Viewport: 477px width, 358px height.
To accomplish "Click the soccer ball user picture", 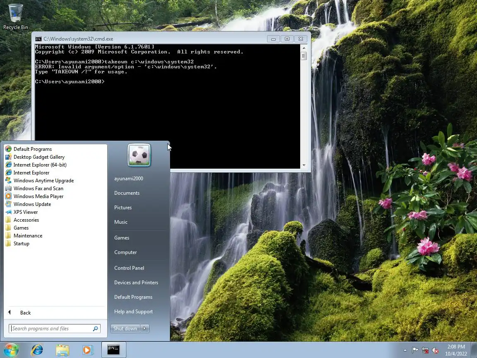I will pyautogui.click(x=139, y=155).
